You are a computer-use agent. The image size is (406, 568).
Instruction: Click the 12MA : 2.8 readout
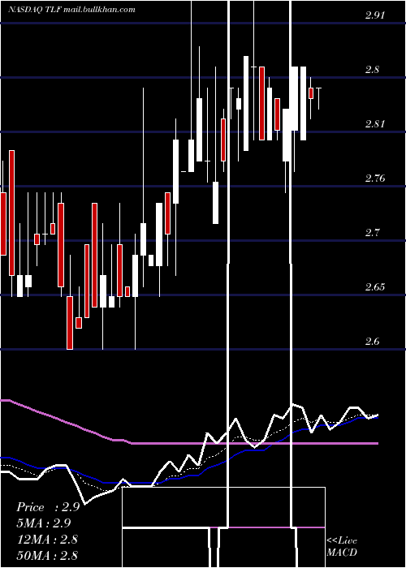point(47,539)
